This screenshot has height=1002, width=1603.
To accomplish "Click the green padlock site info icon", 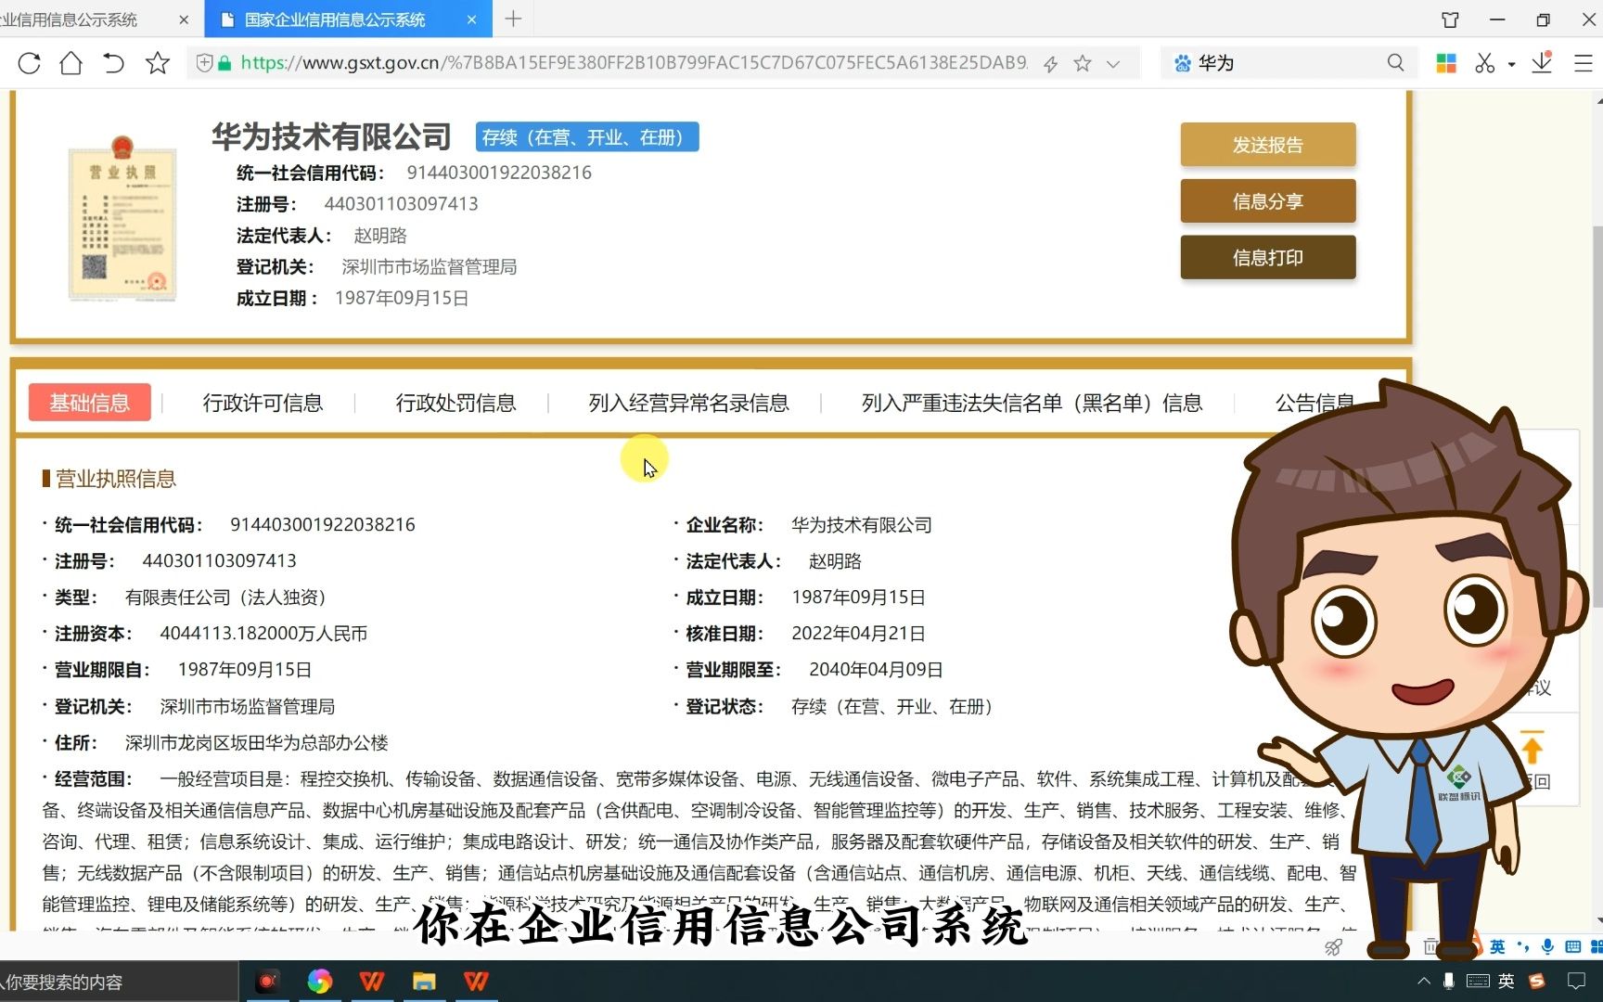I will pos(224,63).
